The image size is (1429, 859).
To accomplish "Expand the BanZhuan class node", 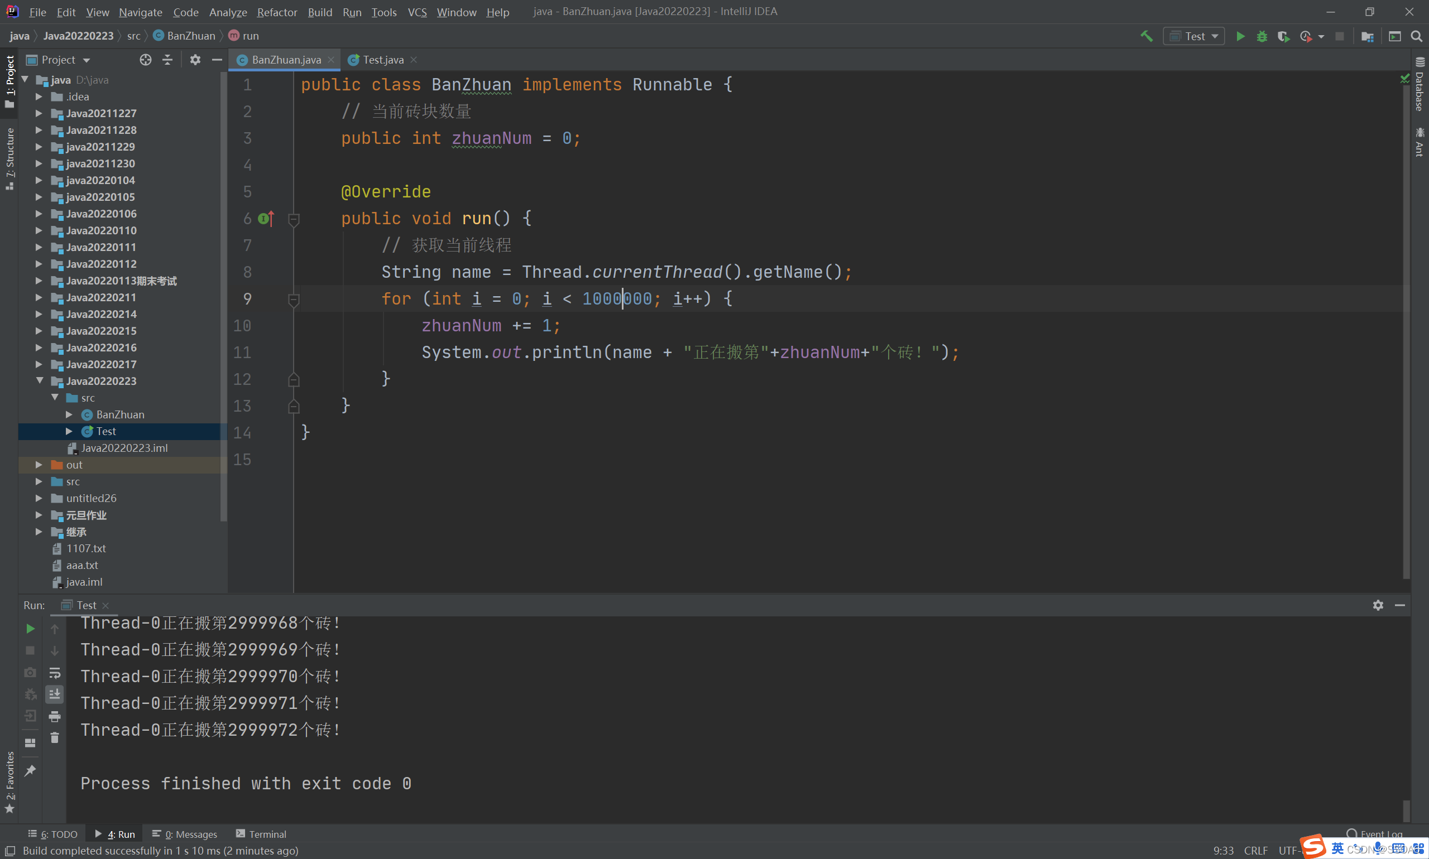I will tap(69, 414).
